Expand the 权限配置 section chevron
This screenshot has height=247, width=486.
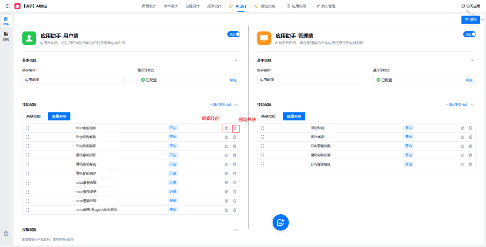coord(236,230)
